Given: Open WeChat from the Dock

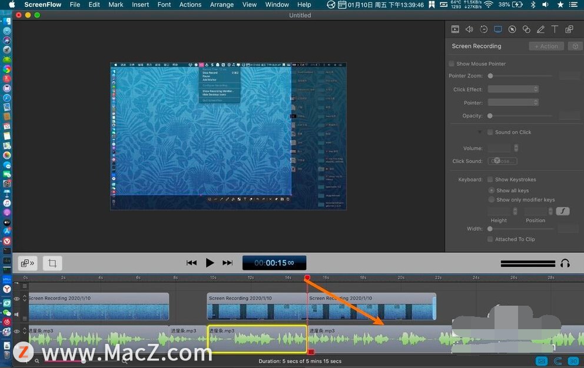Looking at the screenshot, I should (x=6, y=313).
